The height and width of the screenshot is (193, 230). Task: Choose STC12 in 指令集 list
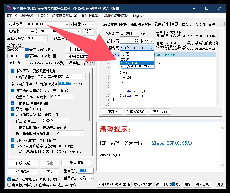(x=137, y=56)
